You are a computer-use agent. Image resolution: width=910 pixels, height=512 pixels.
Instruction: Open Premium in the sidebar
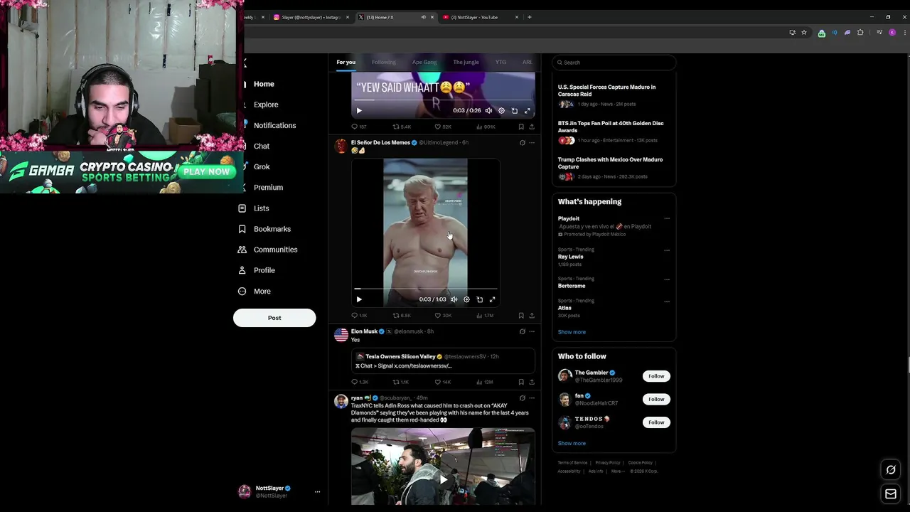267,187
